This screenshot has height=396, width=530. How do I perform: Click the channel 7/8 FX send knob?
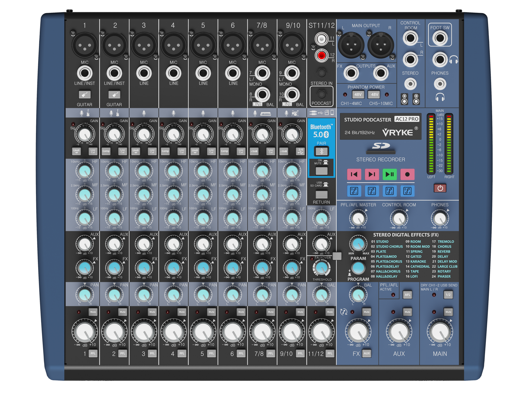click(262, 268)
